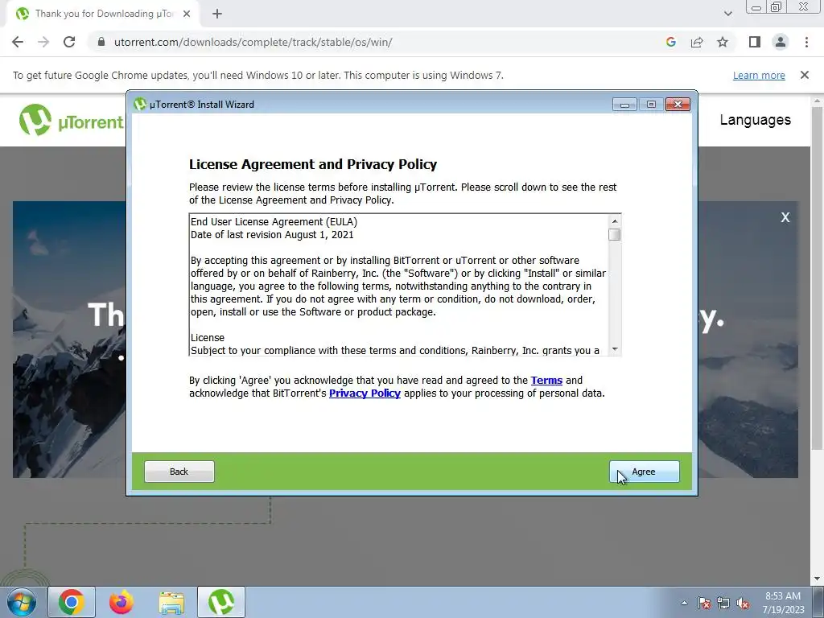Bookmark this page with the star

(x=723, y=42)
